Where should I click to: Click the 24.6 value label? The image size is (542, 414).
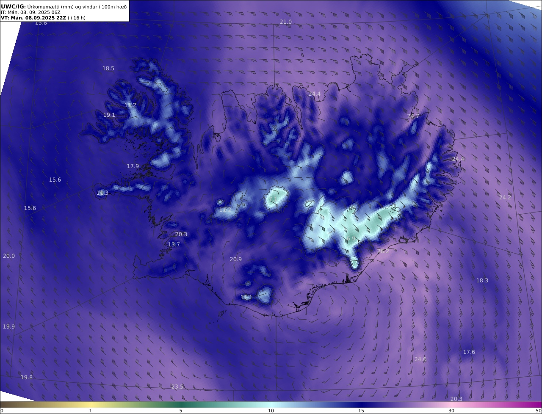[x=420, y=359]
